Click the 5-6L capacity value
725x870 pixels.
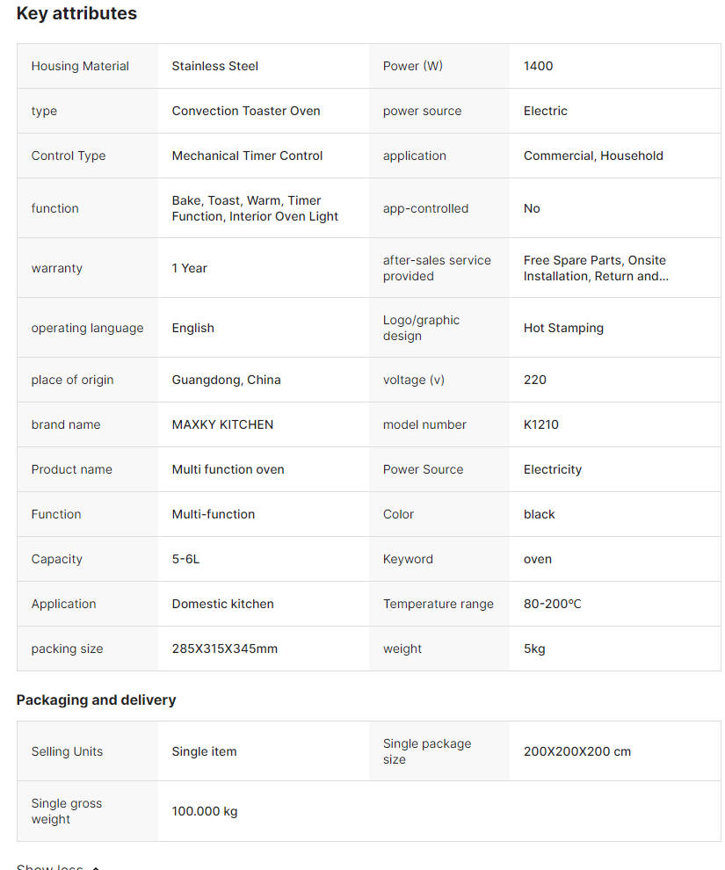(185, 559)
